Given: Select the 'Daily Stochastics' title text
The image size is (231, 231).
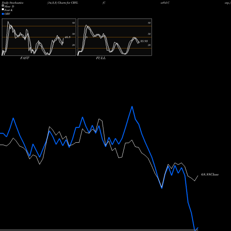Looking at the screenshot, I should coord(12,3).
